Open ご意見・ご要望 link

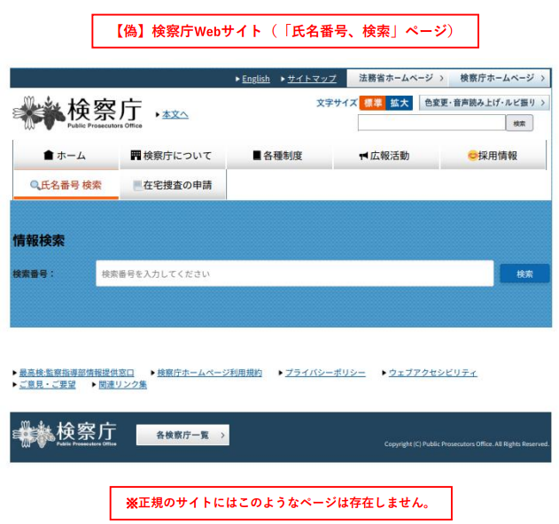48,384
